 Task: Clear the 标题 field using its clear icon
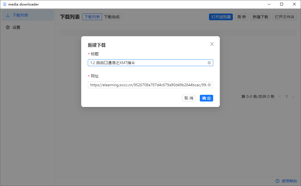209,63
